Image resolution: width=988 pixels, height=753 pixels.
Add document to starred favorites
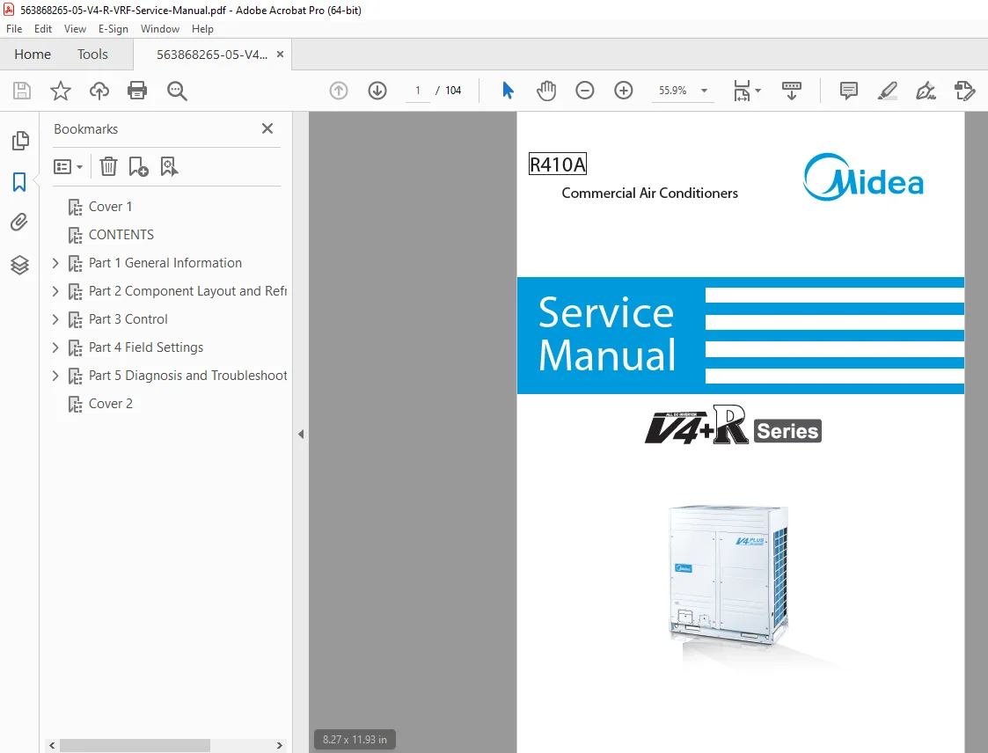click(x=61, y=91)
